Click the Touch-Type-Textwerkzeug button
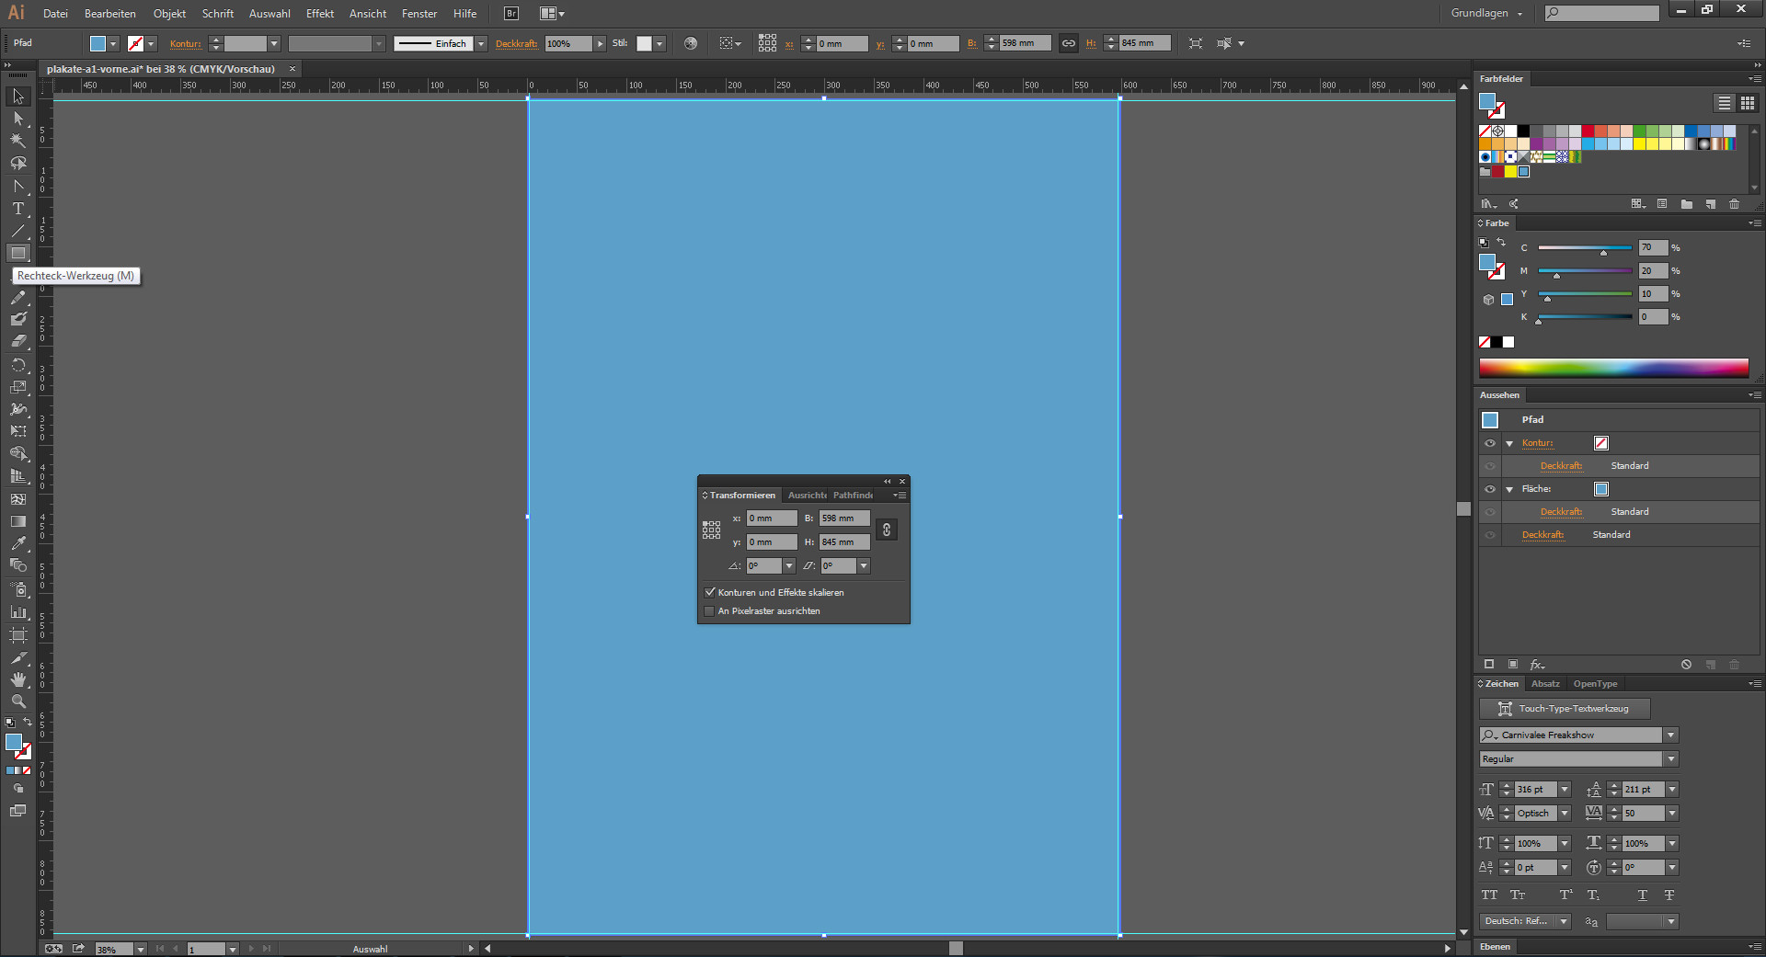 click(1565, 708)
